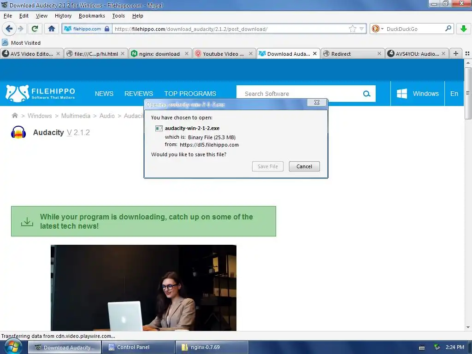The width and height of the screenshot is (472, 354).
Task: Open a new tab with plus icon
Action: pyautogui.click(x=456, y=53)
